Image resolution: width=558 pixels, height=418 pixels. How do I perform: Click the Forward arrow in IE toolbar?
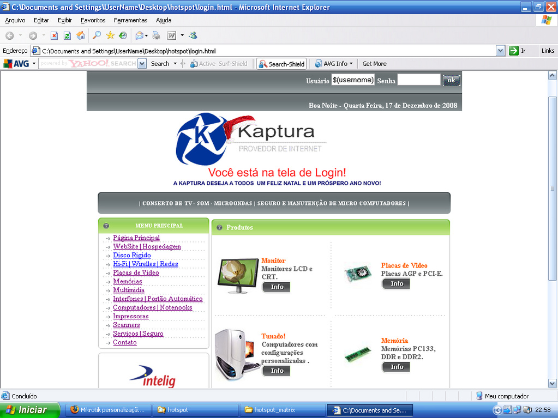(x=33, y=35)
